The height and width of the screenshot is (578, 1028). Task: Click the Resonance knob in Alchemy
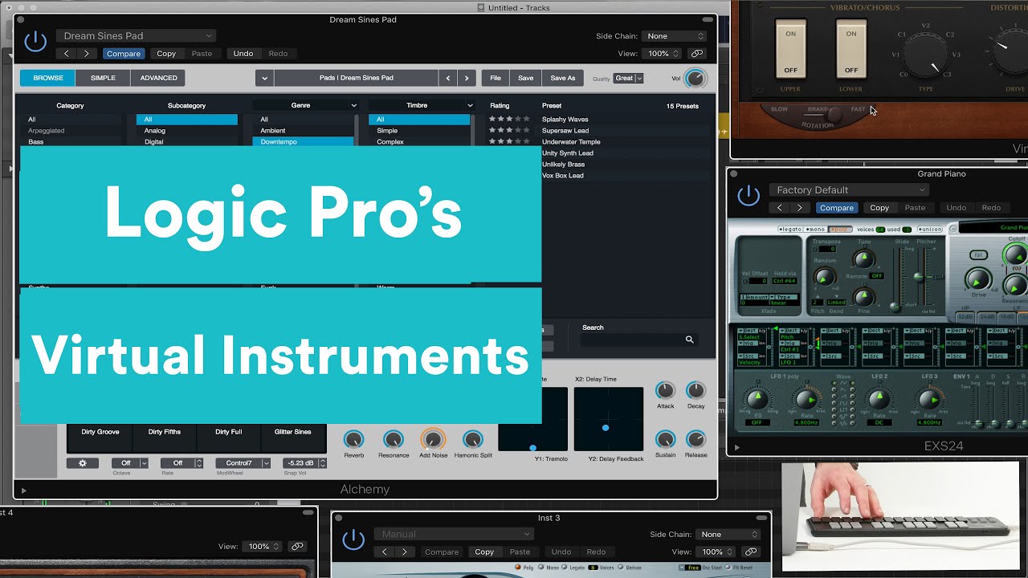393,439
